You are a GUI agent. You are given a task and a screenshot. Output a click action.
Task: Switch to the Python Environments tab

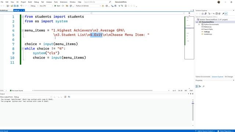tap(203, 77)
